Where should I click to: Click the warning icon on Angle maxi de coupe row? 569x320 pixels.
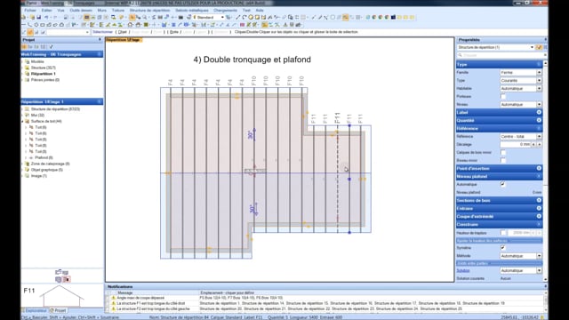(x=113, y=298)
